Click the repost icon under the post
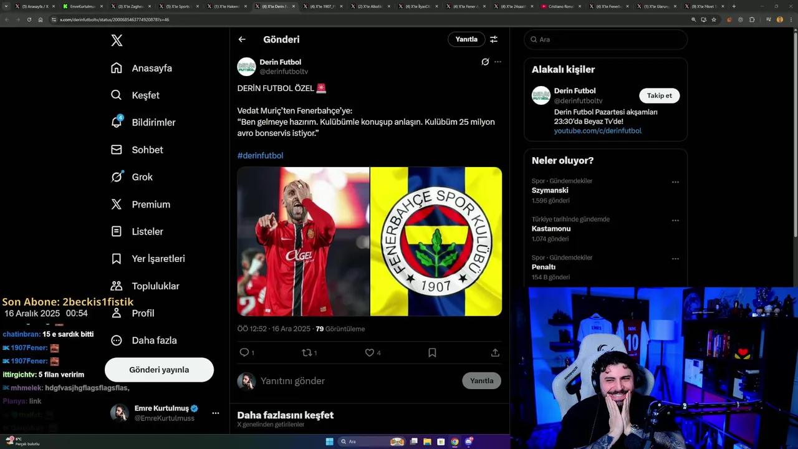 click(x=307, y=352)
